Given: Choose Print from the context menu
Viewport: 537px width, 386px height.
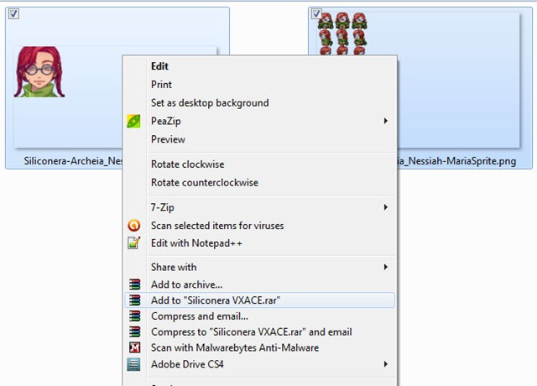Looking at the screenshot, I should tap(161, 85).
